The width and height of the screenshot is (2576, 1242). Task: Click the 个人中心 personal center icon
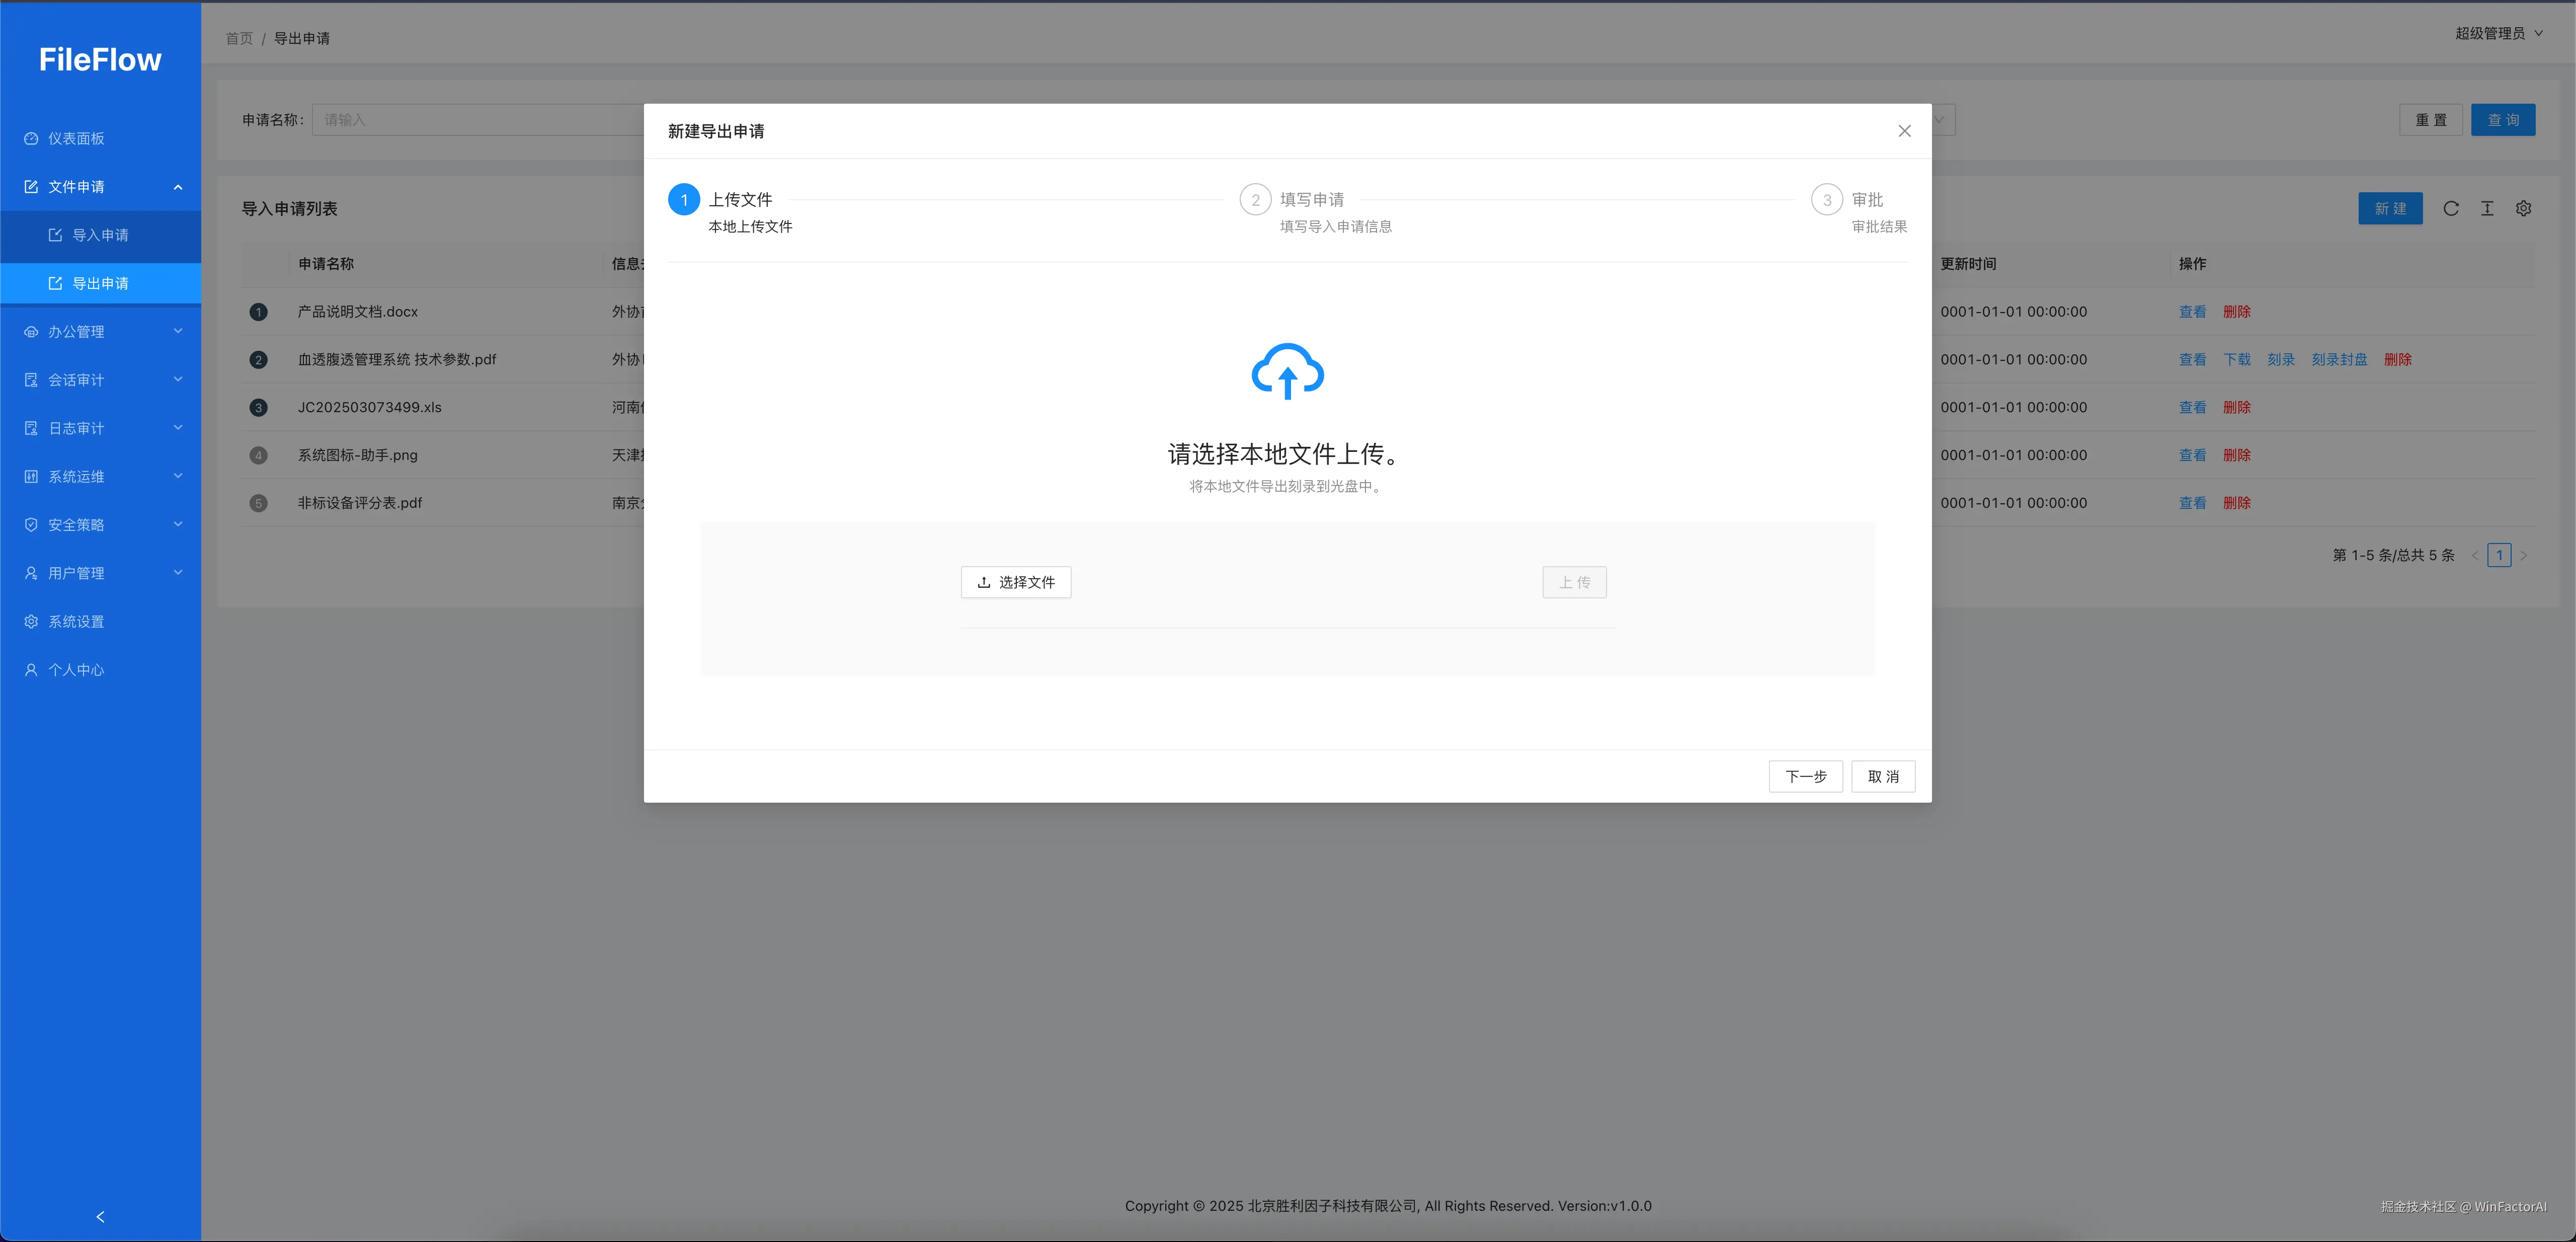pos(30,670)
